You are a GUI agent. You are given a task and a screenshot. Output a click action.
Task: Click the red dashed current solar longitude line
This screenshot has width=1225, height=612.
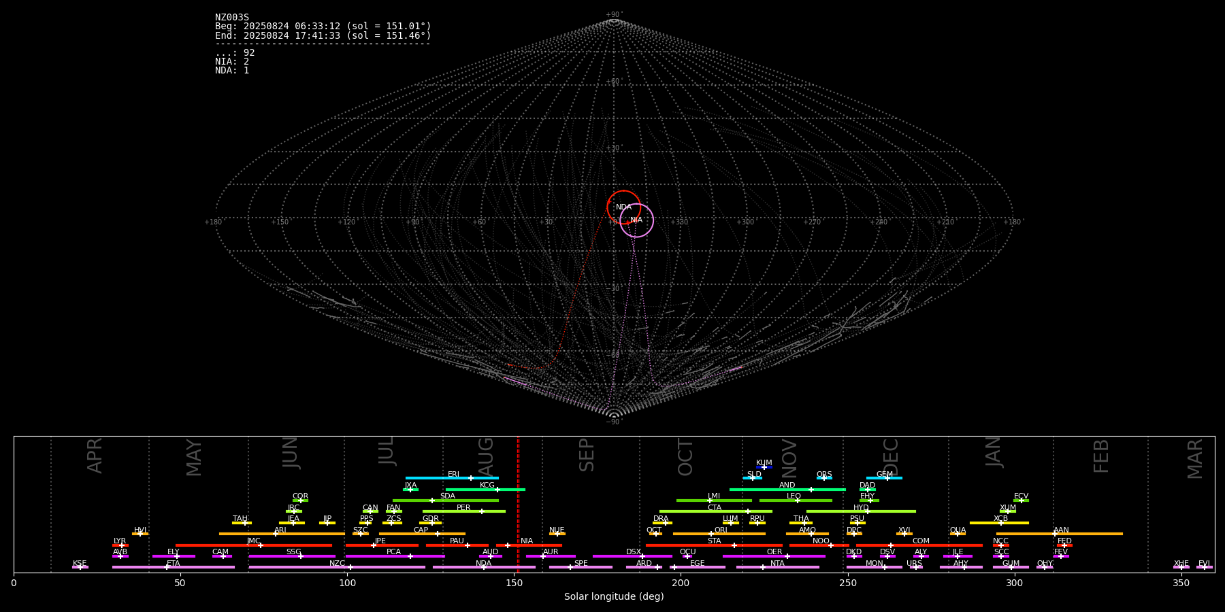click(x=518, y=504)
